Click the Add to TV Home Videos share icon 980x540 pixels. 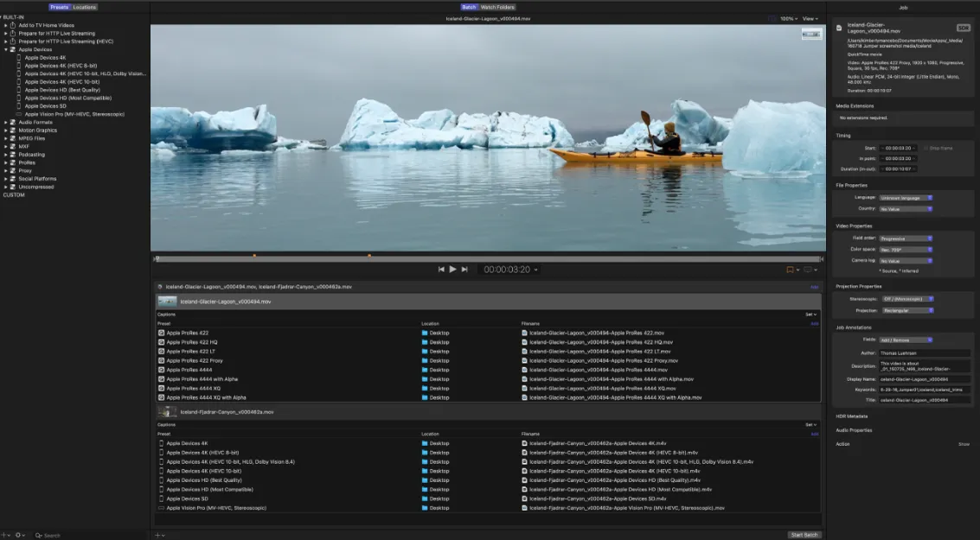pos(12,26)
